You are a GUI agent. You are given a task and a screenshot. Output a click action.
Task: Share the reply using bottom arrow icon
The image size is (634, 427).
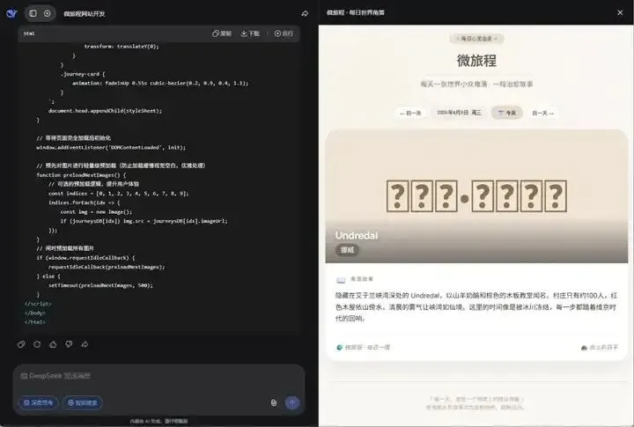pyautogui.click(x=85, y=344)
